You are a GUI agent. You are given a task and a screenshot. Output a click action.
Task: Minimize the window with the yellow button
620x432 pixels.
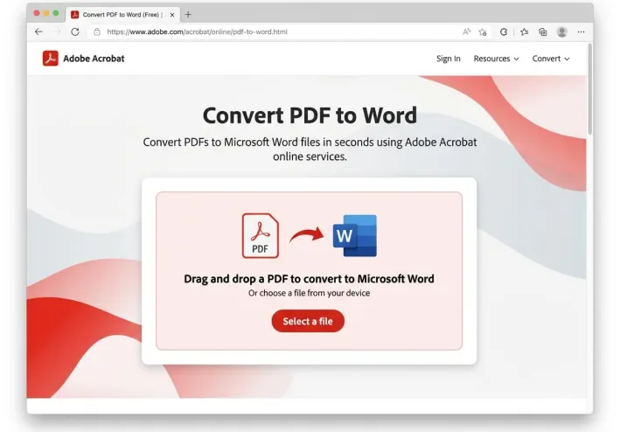tap(46, 13)
